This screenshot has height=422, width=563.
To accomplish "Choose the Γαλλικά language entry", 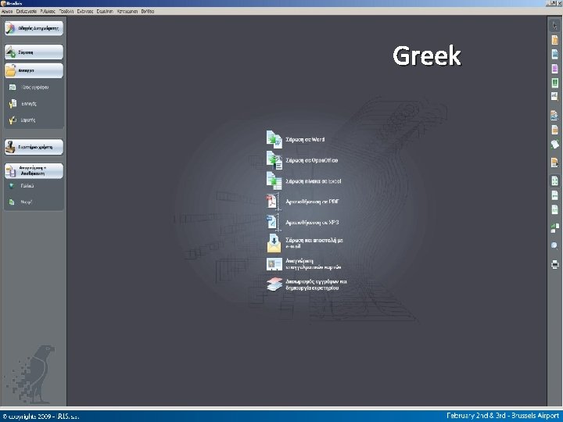I will (x=22, y=186).
